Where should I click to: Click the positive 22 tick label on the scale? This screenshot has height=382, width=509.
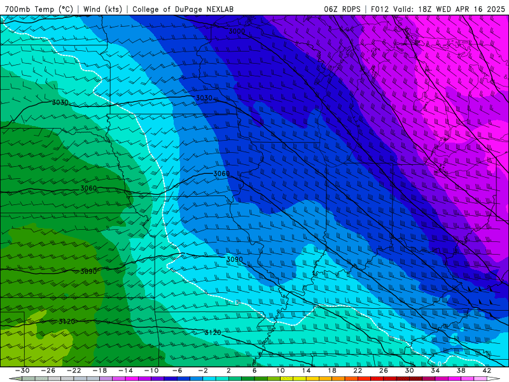[358, 371]
